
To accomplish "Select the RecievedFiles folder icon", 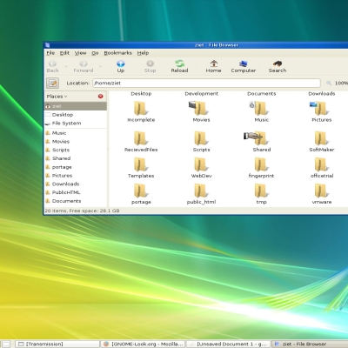I will pyautogui.click(x=141, y=138).
